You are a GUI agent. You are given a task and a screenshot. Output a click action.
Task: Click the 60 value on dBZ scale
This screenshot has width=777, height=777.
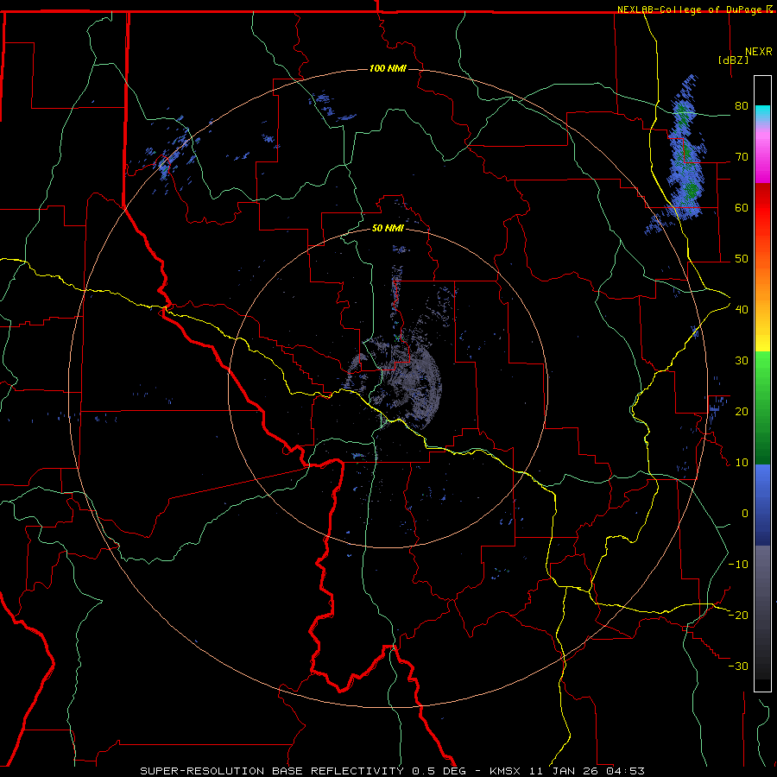[742, 207]
